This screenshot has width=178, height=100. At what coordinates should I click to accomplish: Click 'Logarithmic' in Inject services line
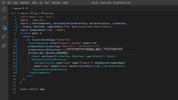point(93,56)
